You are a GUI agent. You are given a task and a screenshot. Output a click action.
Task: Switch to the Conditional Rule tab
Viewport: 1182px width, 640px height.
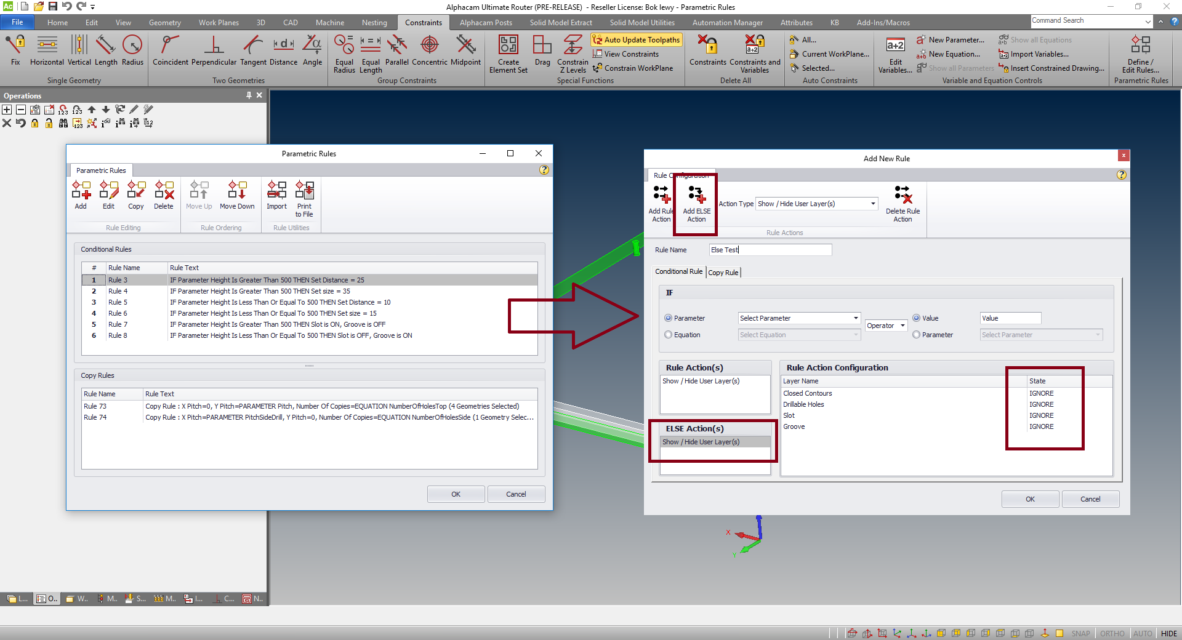[x=678, y=271]
